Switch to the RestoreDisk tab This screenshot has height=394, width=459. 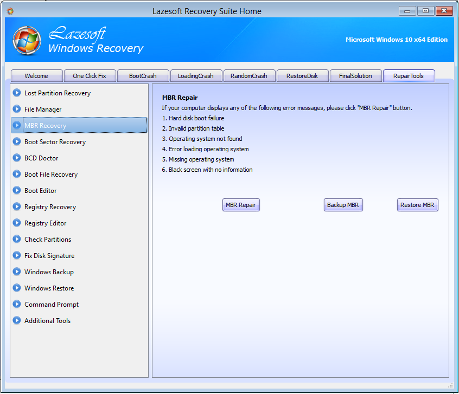click(302, 76)
